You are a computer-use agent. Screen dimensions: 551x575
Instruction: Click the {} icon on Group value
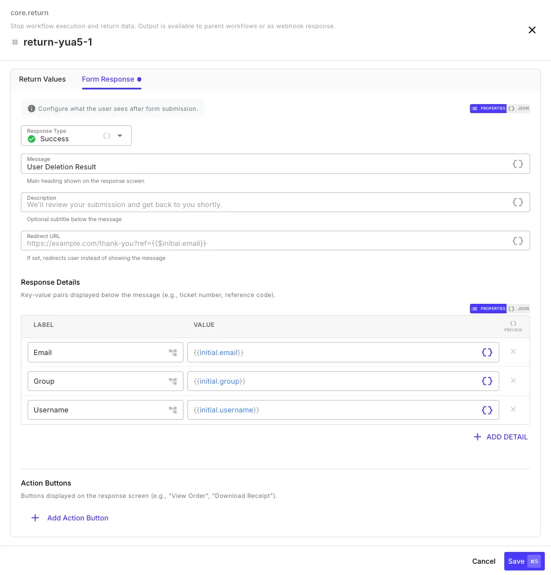(486, 381)
